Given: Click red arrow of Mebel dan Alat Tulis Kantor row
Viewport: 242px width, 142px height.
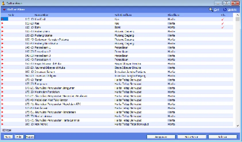Looking at the screenshot, I should [2, 100].
